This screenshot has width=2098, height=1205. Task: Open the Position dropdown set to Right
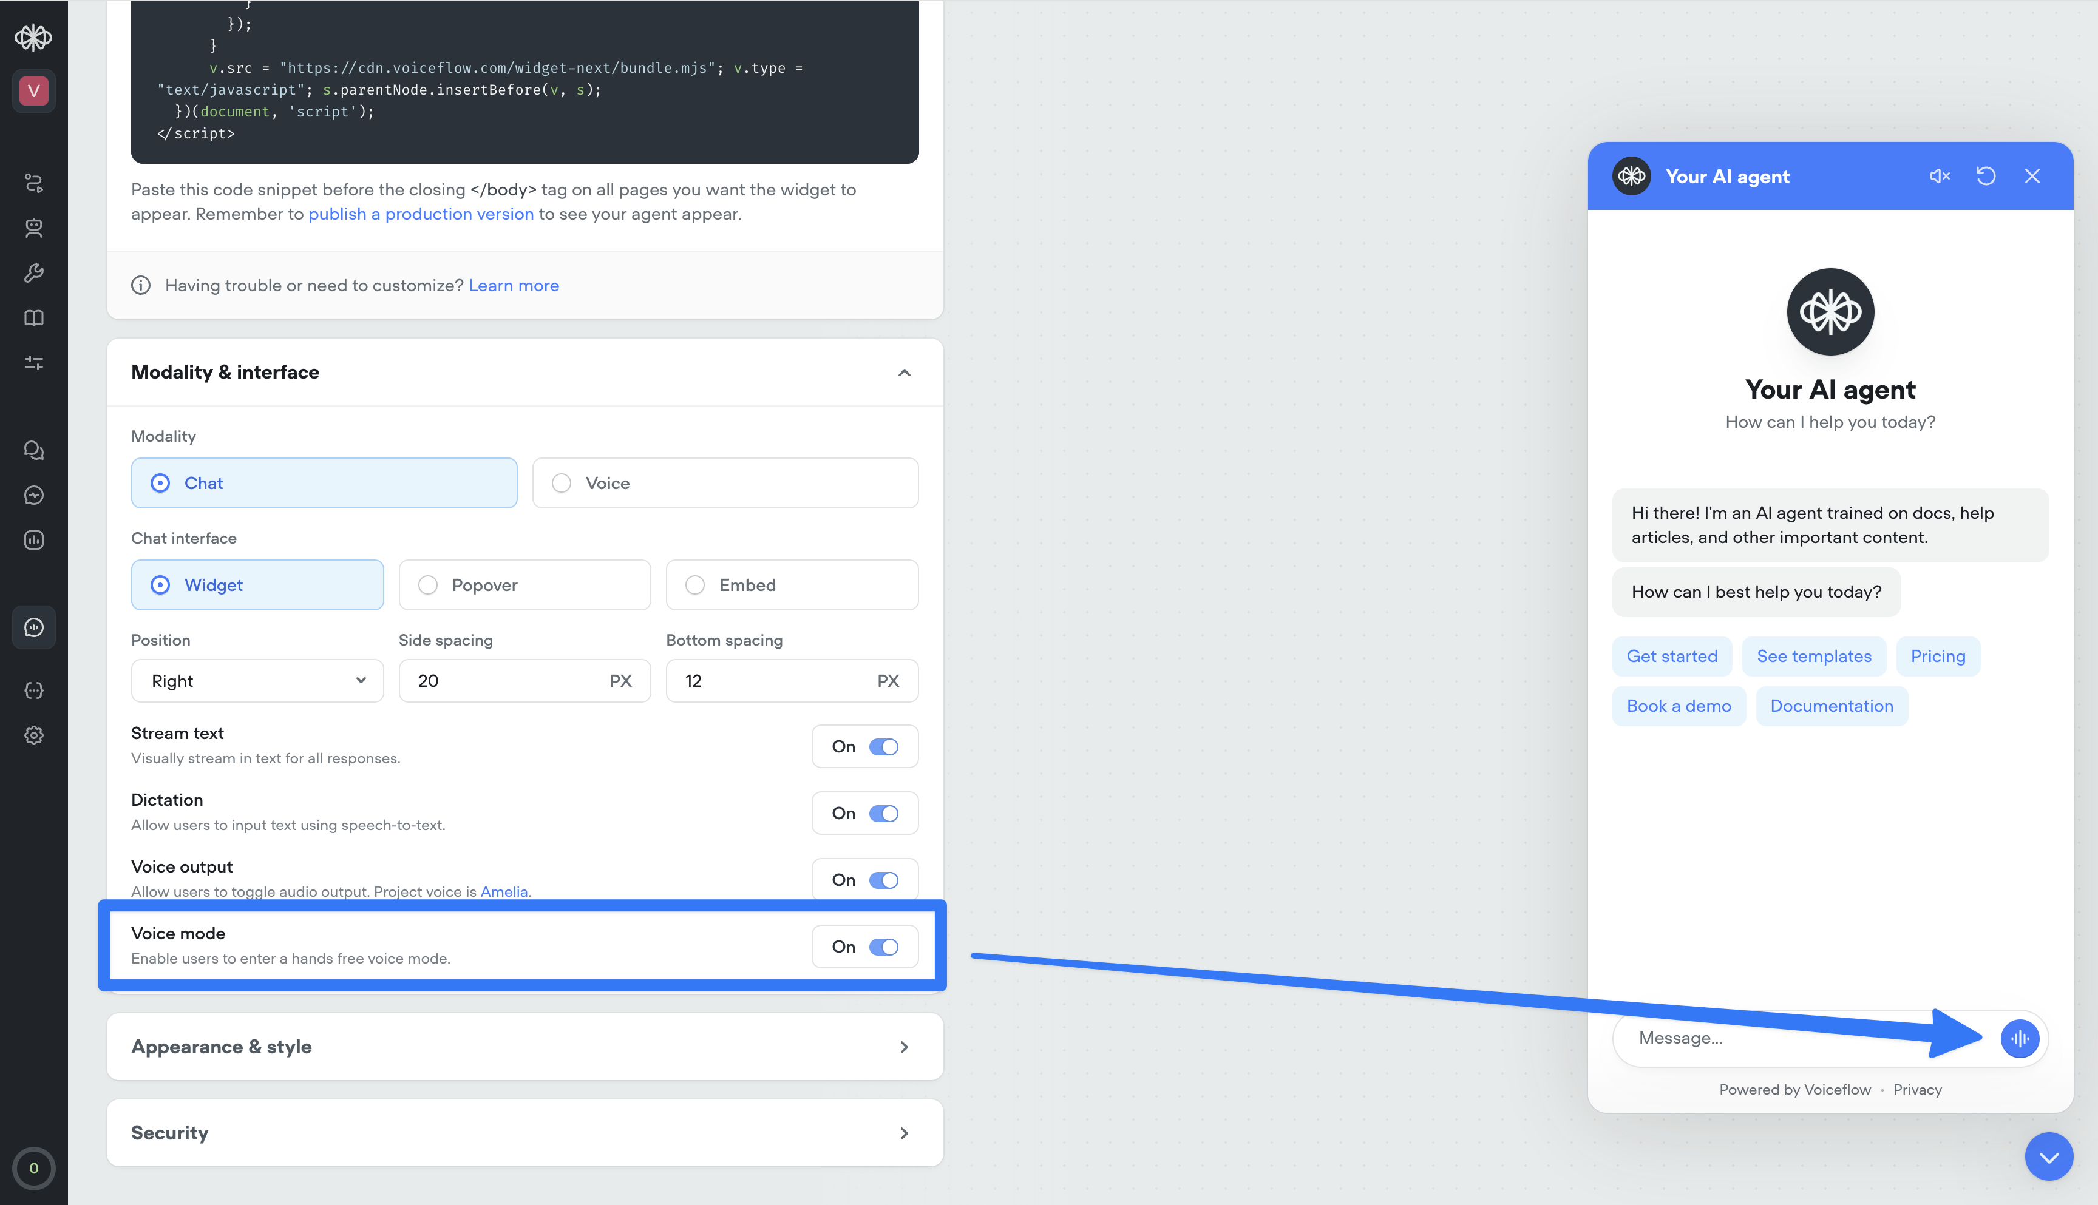click(257, 681)
